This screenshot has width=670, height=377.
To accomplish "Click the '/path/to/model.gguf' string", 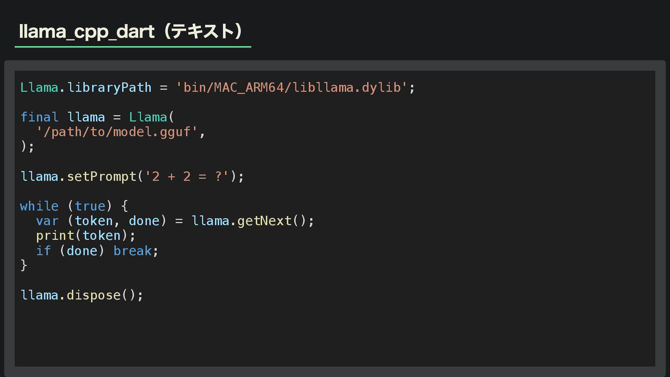I will pyautogui.click(x=117, y=132).
